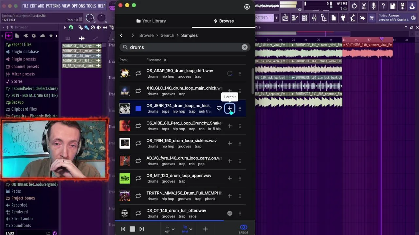The width and height of the screenshot is (419, 235).
Task: Toggle download state of OS_ASAP_150 drum loop
Action: tap(229, 73)
